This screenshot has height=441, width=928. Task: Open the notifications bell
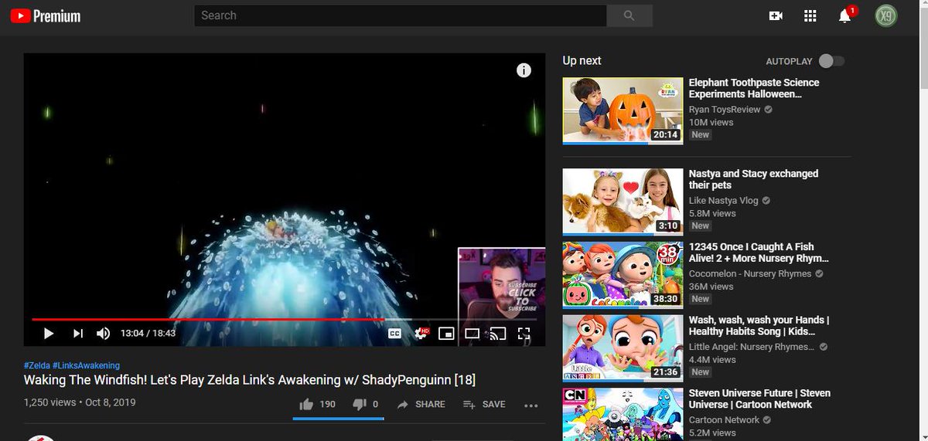pyautogui.click(x=845, y=15)
